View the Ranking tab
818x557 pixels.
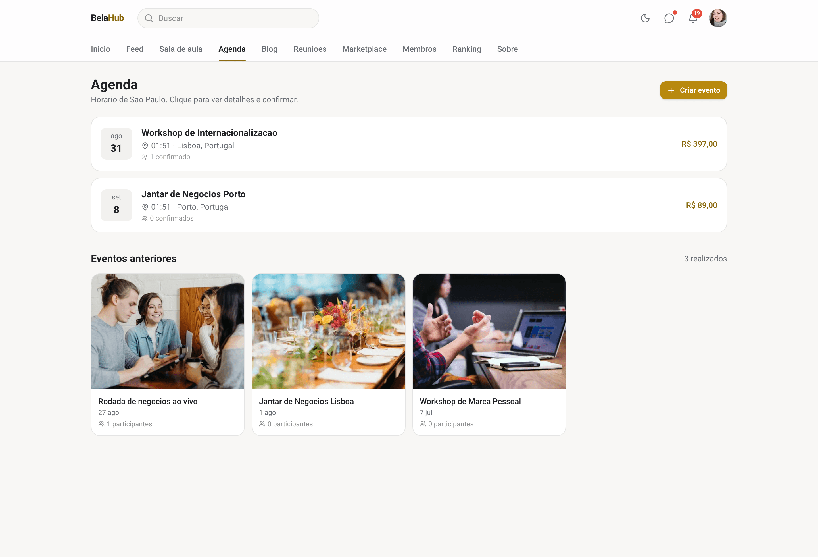(x=466, y=49)
